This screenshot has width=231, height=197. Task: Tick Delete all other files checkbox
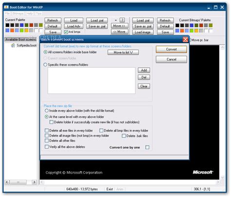47,140
